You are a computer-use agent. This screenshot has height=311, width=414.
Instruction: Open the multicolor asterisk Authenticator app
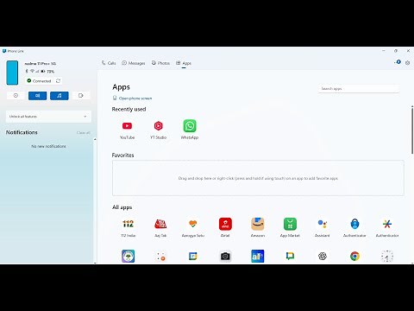point(387,224)
